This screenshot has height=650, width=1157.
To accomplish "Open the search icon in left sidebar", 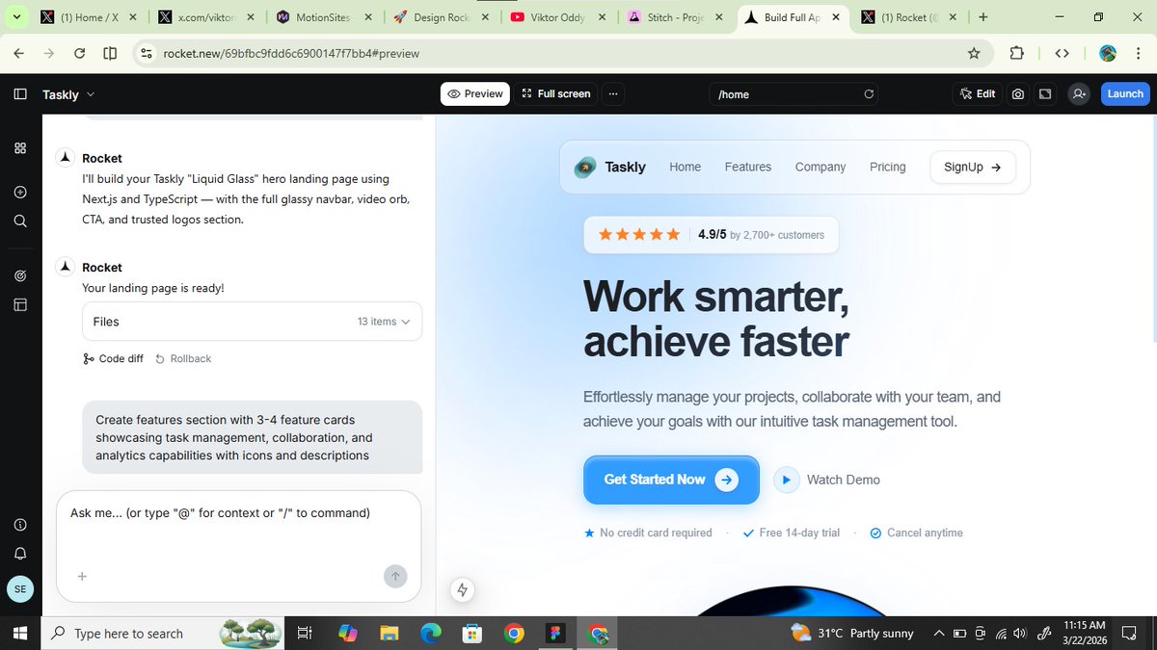I will [20, 221].
